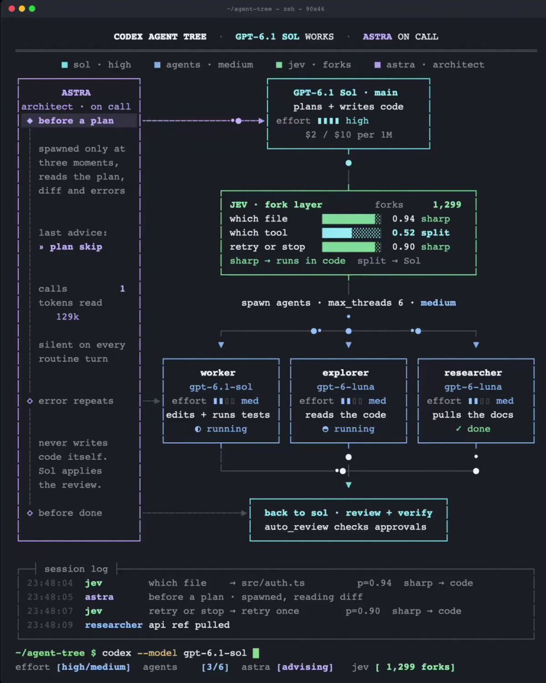The image size is (546, 683).
Task: Click the down arrow above the "back to sol" box
Action: coord(348,485)
